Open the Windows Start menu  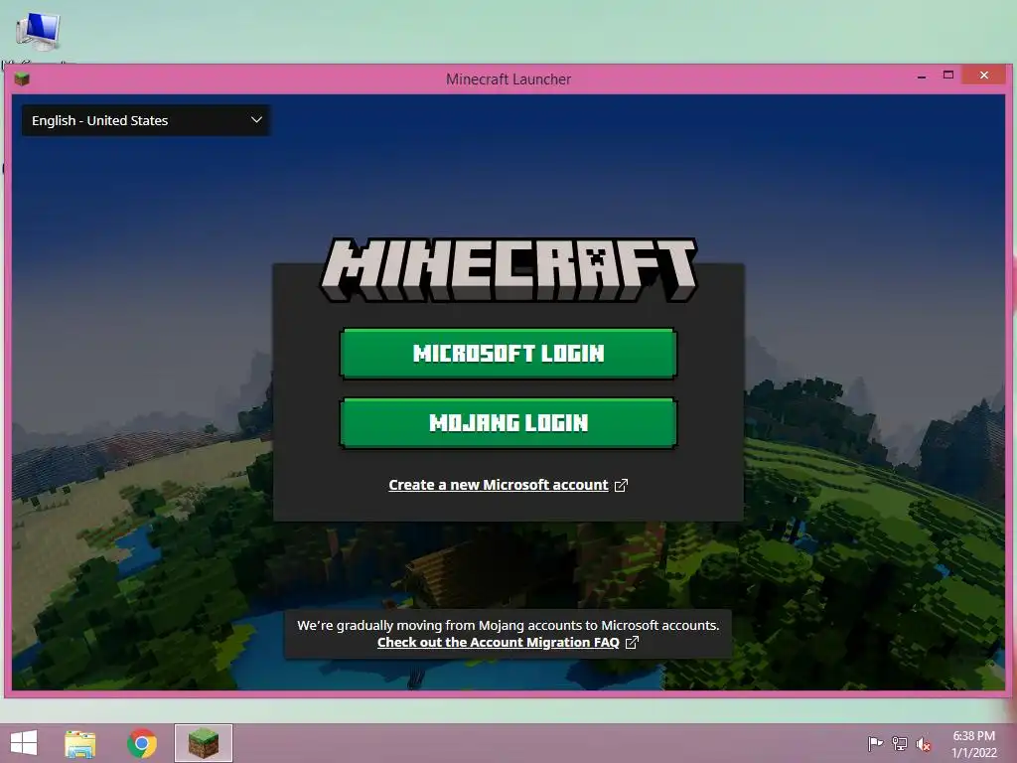24,743
